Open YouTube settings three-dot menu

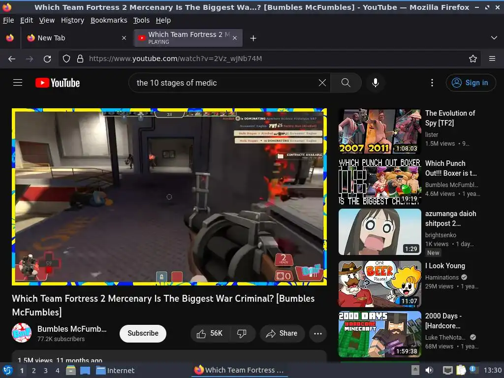click(x=432, y=83)
